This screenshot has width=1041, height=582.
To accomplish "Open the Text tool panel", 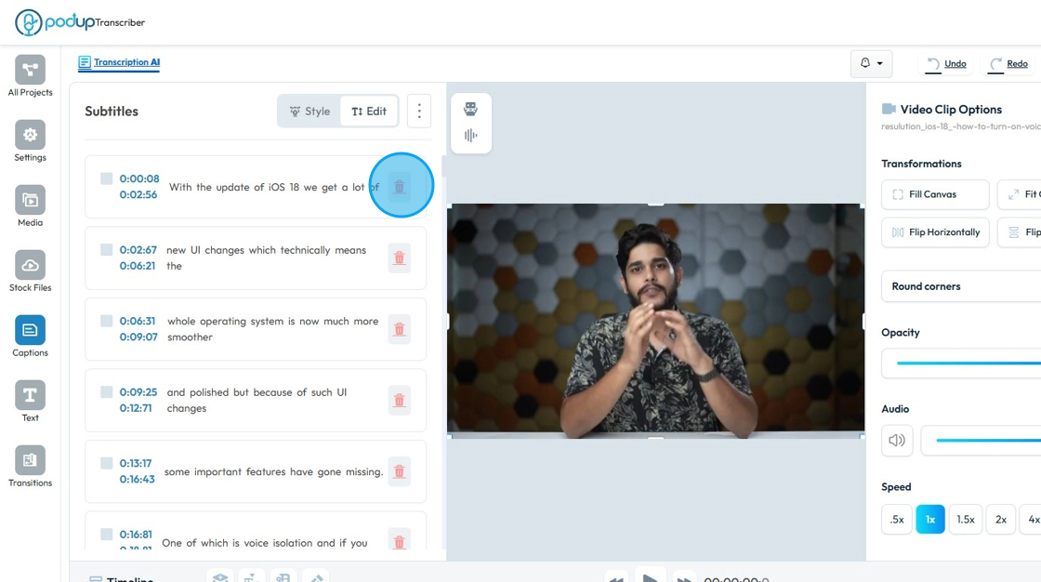I will (30, 402).
